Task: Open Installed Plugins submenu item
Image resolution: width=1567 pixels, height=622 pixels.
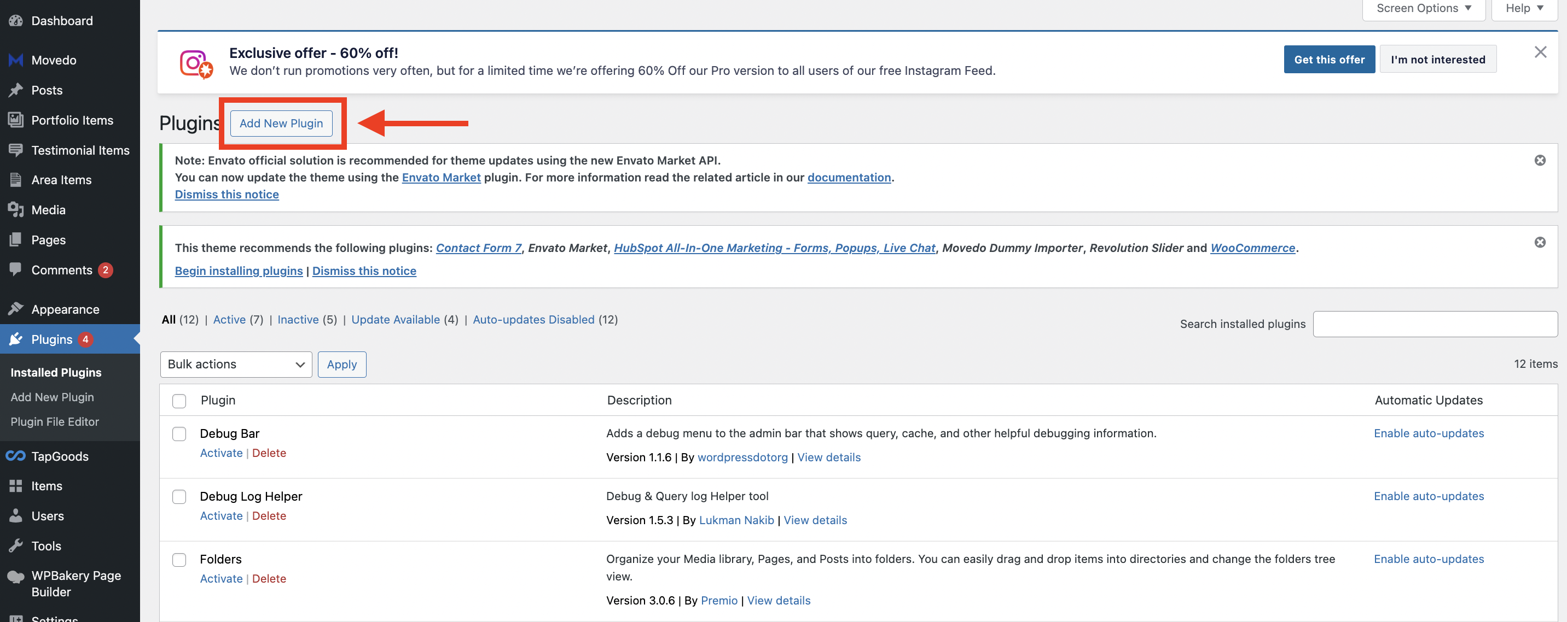Action: (56, 372)
